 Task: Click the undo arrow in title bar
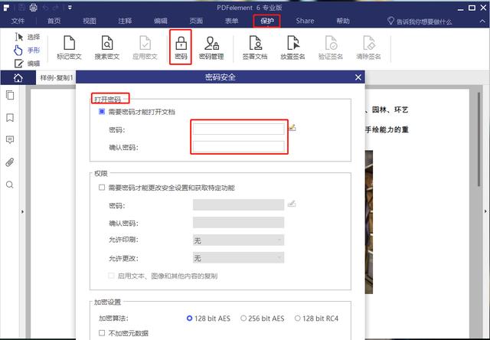[x=45, y=8]
